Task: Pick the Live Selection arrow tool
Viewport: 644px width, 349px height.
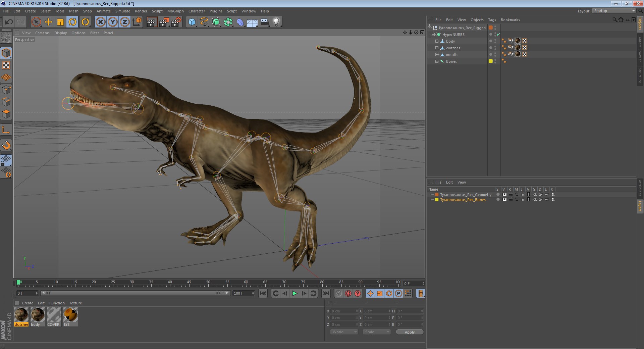Action: pos(36,22)
